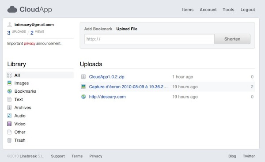Open the Account page from header
Viewport: 265px width, 162px height.
point(208,10)
